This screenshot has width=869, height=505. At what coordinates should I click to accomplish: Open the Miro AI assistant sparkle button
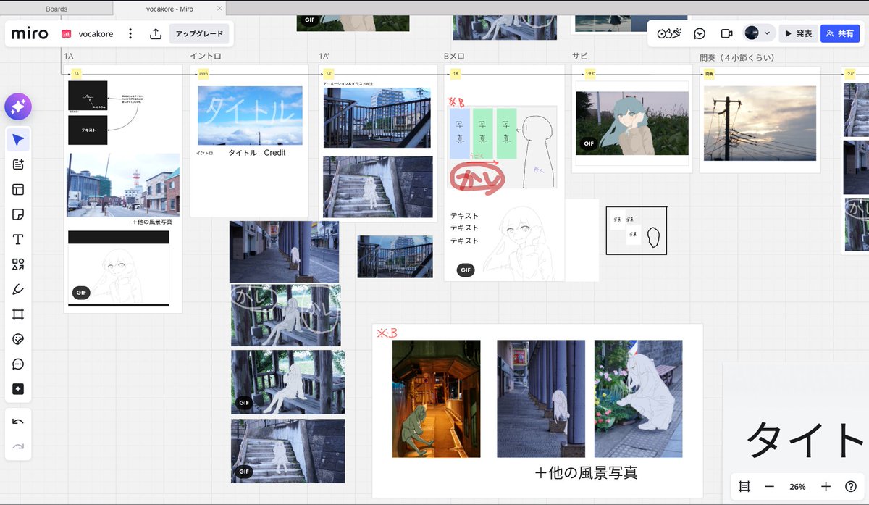18,107
